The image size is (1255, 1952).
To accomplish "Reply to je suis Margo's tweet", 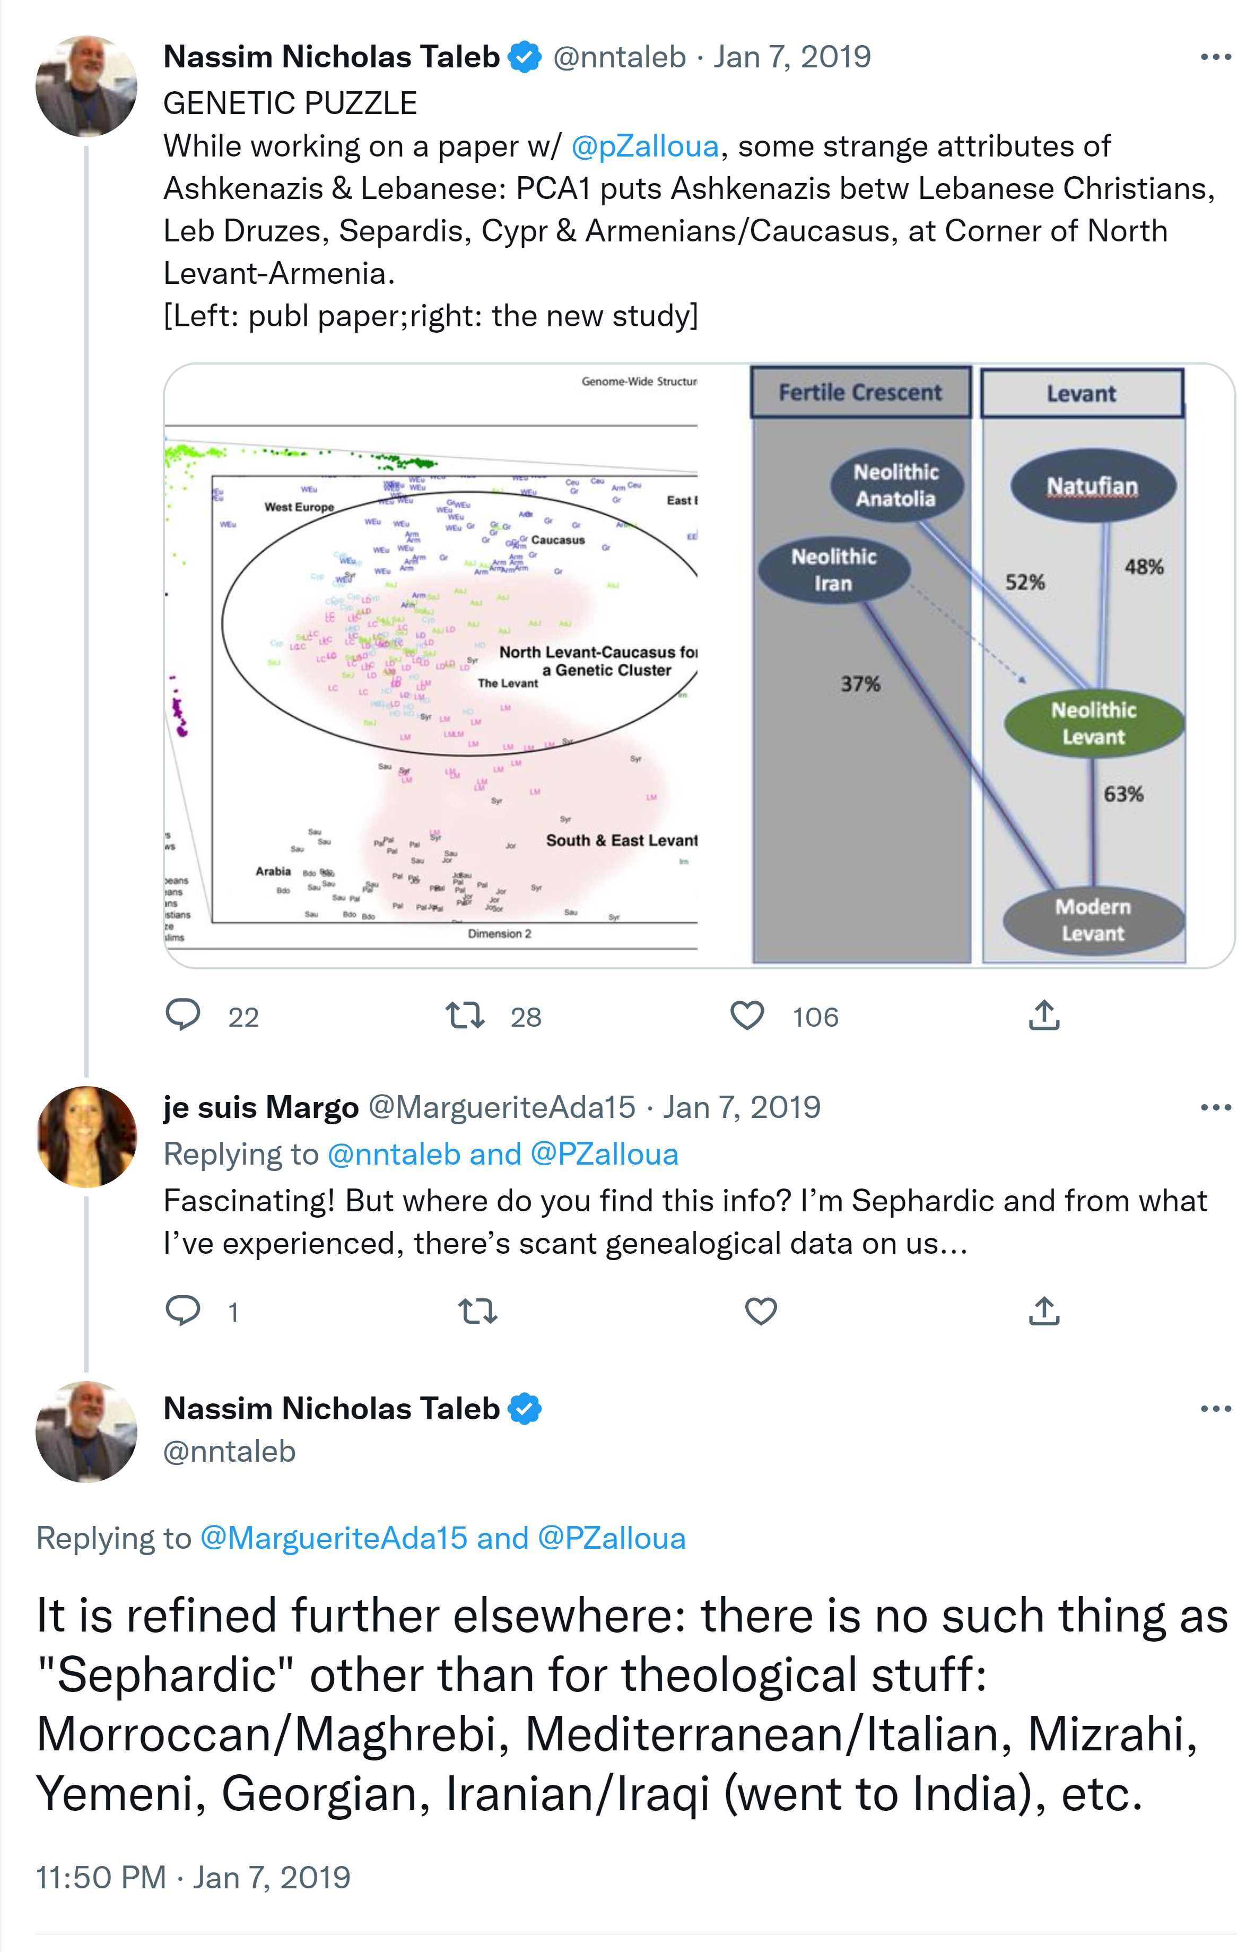I will [x=184, y=1311].
